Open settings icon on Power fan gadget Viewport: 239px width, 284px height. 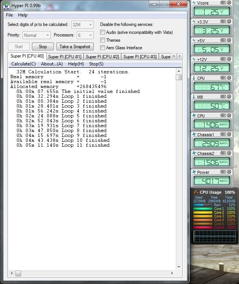click(223, 172)
